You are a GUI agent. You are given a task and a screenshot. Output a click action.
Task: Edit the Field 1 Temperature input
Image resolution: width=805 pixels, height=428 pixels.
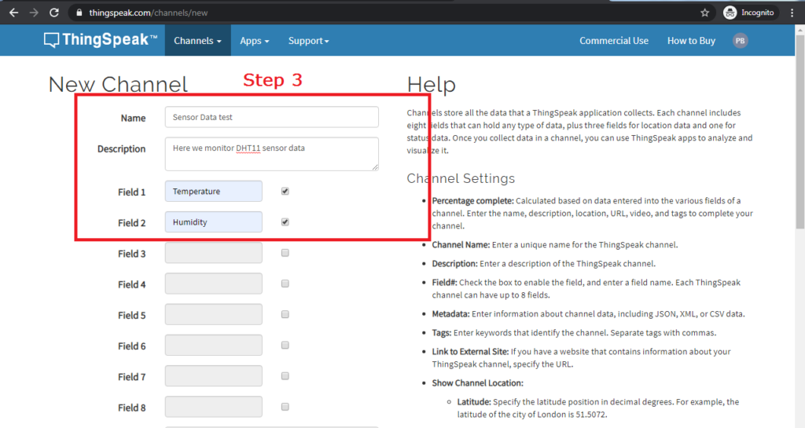pyautogui.click(x=214, y=191)
